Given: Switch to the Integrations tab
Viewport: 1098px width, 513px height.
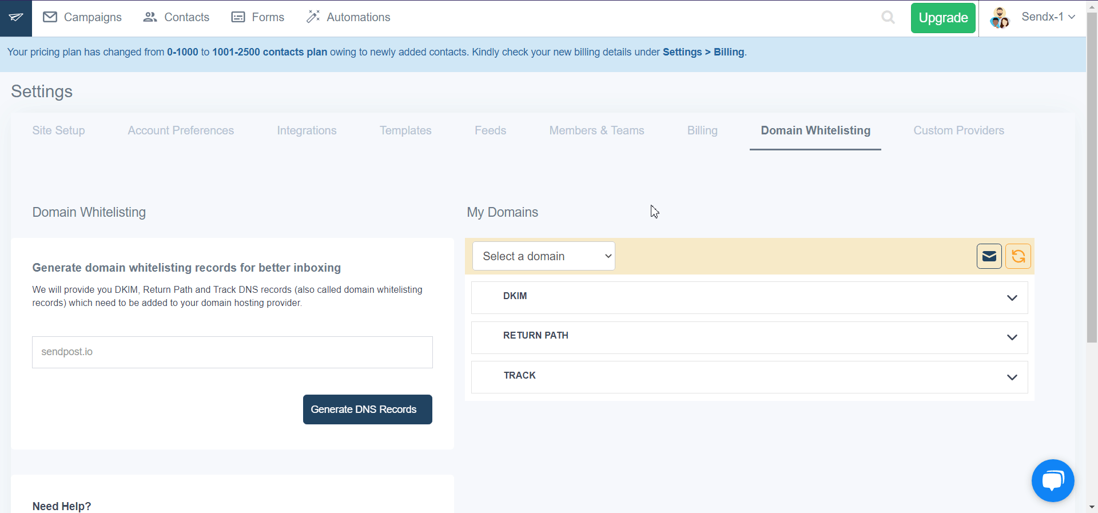Looking at the screenshot, I should click(x=307, y=130).
